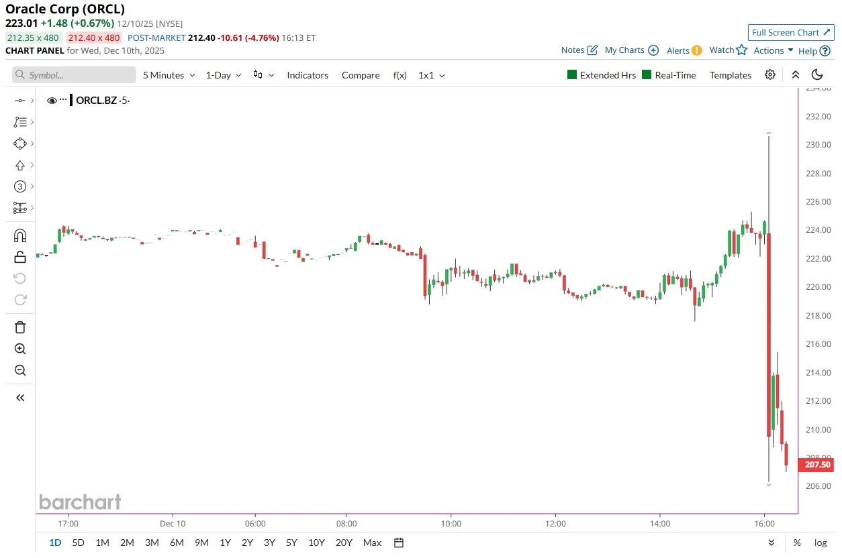Toggle log scale
This screenshot has height=558, width=842.
tap(821, 543)
